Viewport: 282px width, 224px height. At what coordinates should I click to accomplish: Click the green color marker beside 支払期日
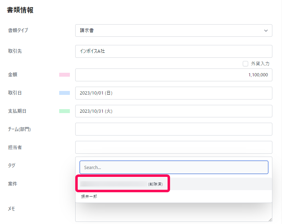coord(65,111)
